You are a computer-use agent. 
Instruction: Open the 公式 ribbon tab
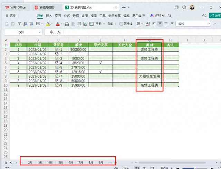click(x=67, y=16)
